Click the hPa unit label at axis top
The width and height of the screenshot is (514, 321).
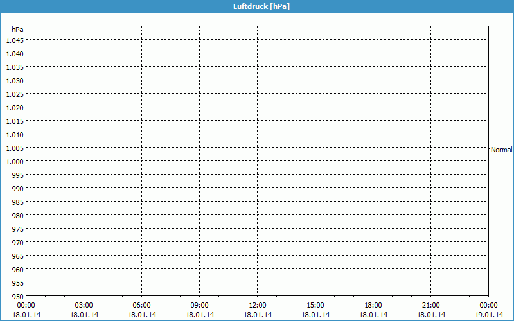[17, 30]
